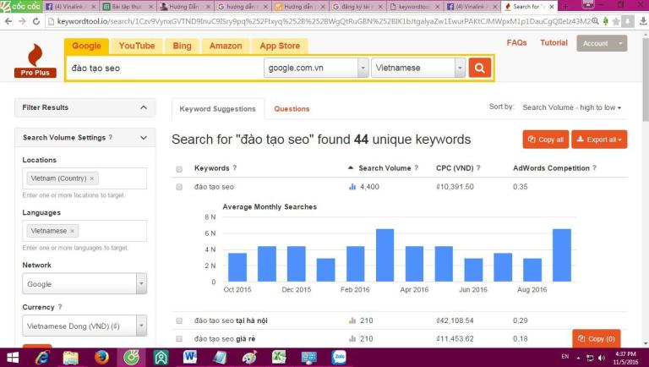
Task: Open File Explorer from taskbar
Action: (71, 358)
